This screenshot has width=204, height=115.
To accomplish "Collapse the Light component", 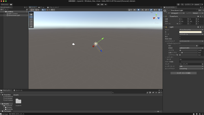I will point(164,27).
